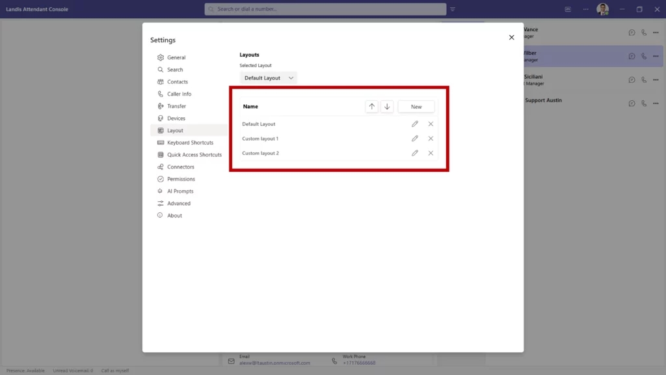This screenshot has height=375, width=666.
Task: Click the edit pencil for Custom layout 1
Action: pyautogui.click(x=415, y=139)
